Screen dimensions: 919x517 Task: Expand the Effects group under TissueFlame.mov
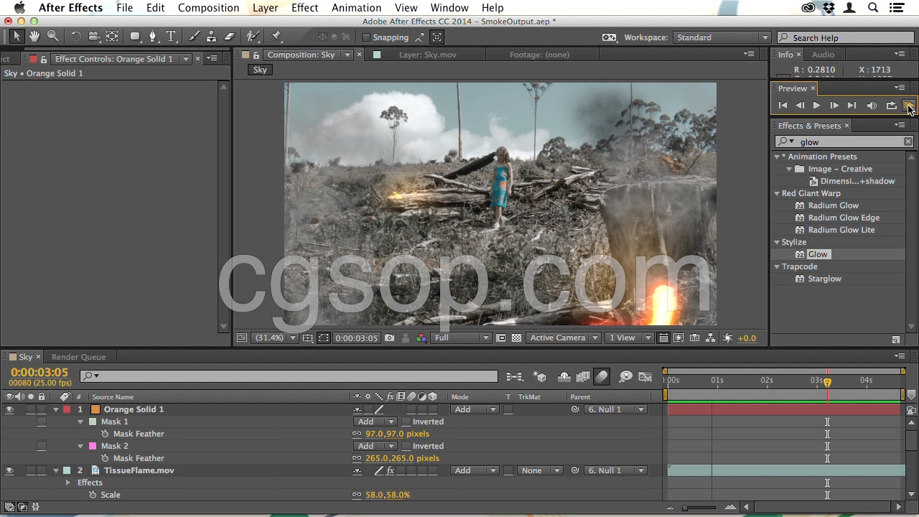68,483
